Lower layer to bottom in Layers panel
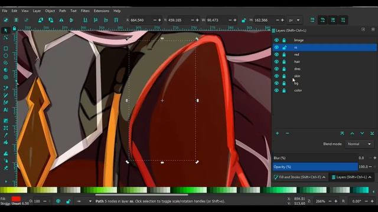Image resolution: width=378 pixels, height=212 pixels. click(x=372, y=134)
